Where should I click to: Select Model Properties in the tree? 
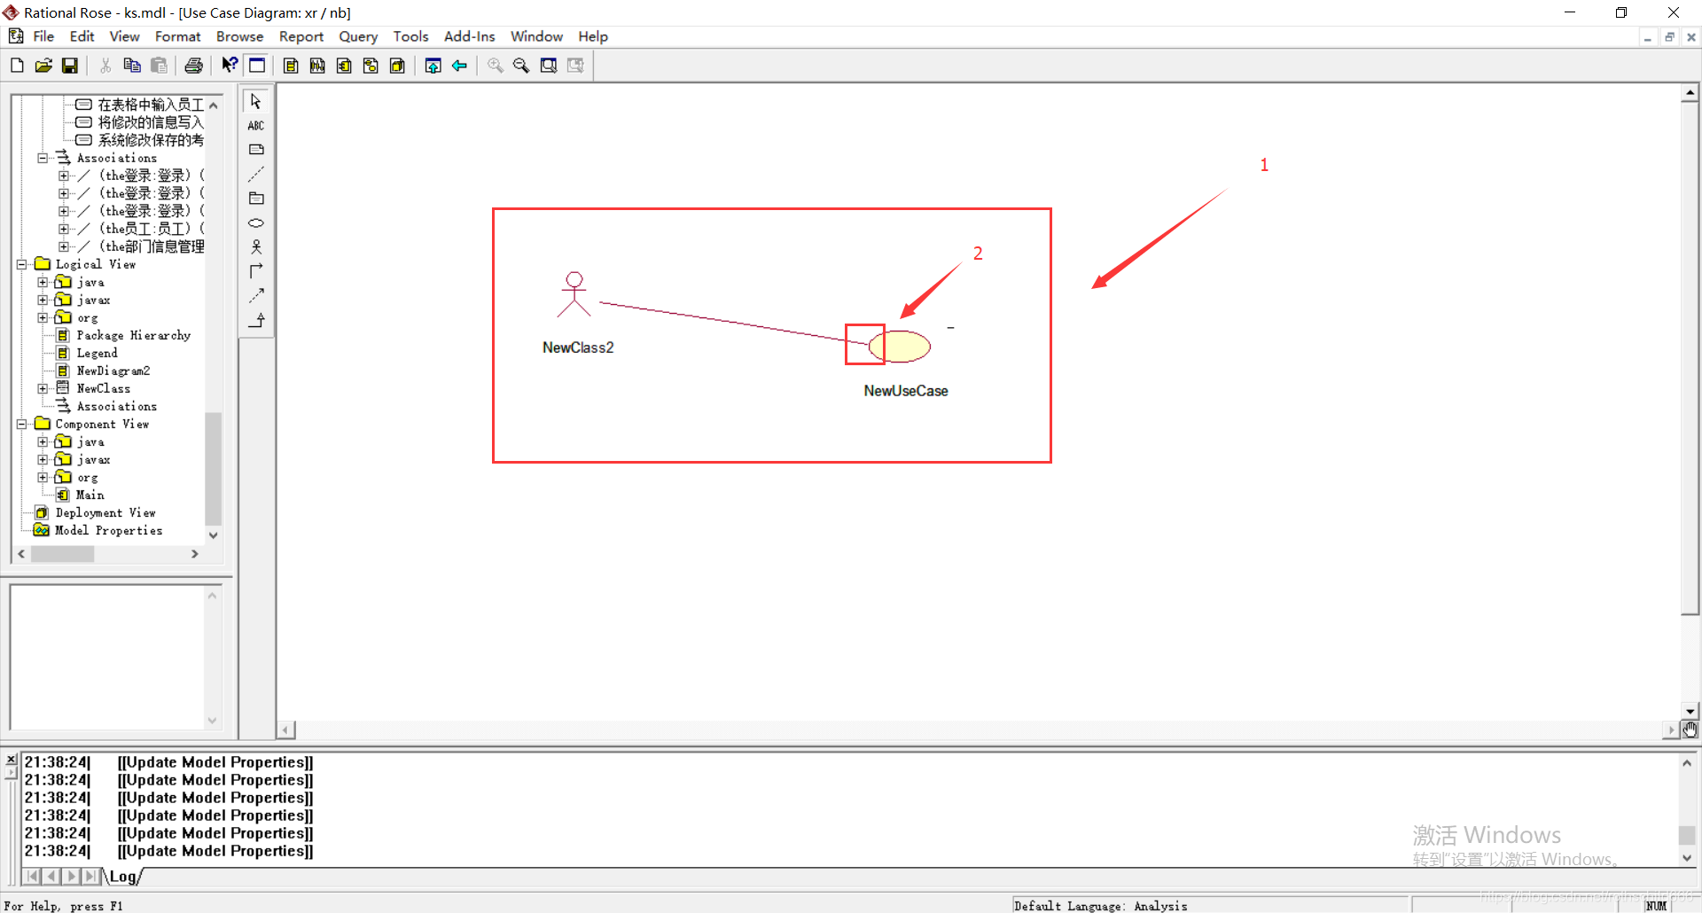[108, 530]
